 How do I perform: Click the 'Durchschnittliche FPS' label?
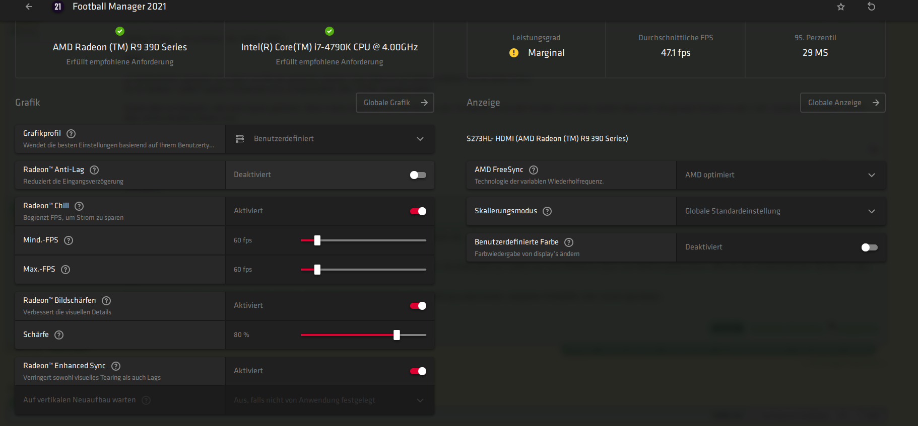676,38
